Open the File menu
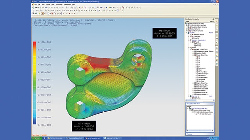 [36, 5]
